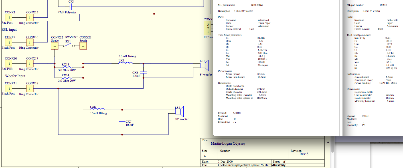Click the "100uF" capacitor value
Viewport: 403px width, 168px height.
[x=130, y=125]
